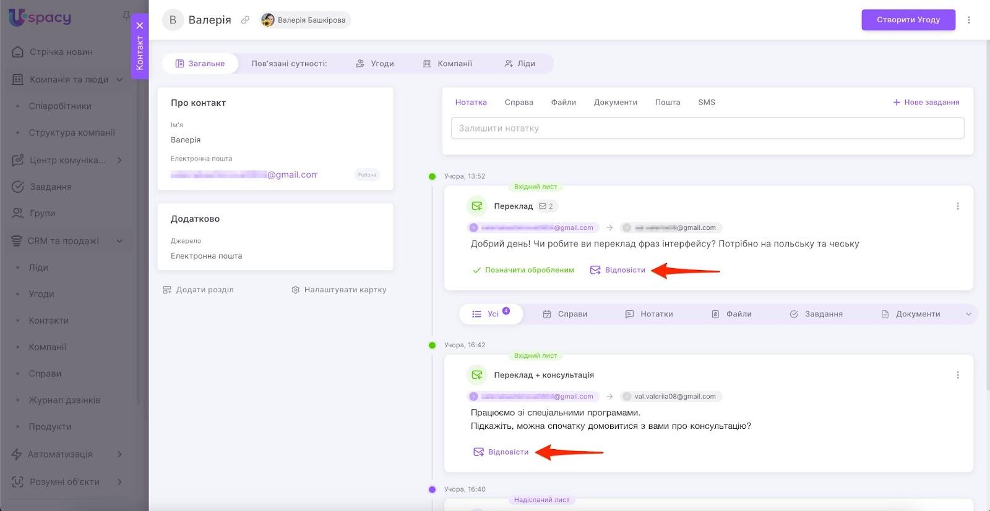The height and width of the screenshot is (511, 990).
Task: Click the Групи people icon
Action: 18,213
